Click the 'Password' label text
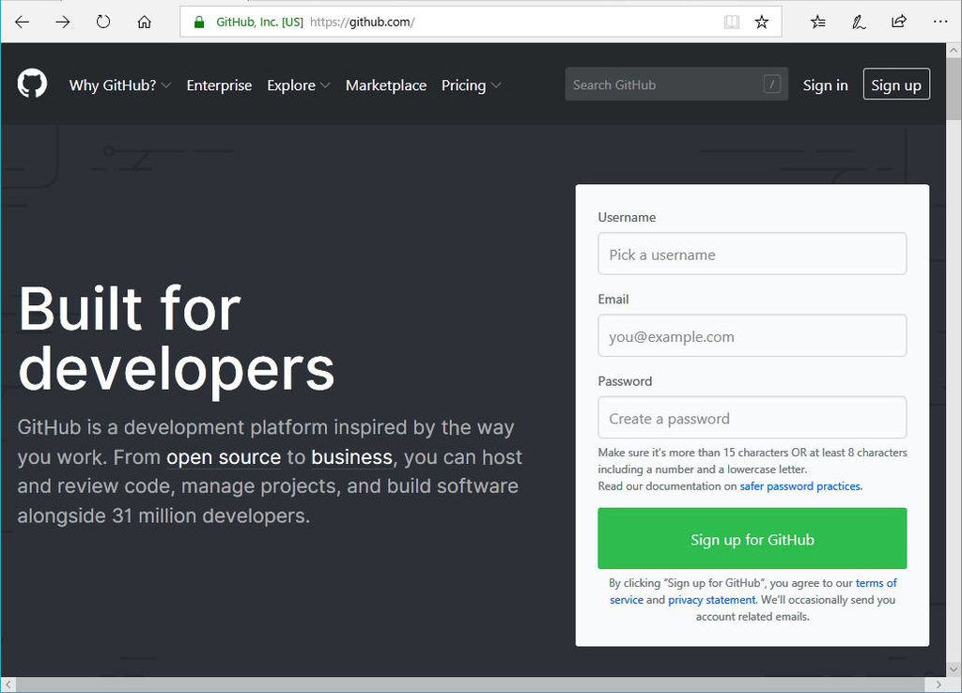Image resolution: width=962 pixels, height=693 pixels. (625, 381)
